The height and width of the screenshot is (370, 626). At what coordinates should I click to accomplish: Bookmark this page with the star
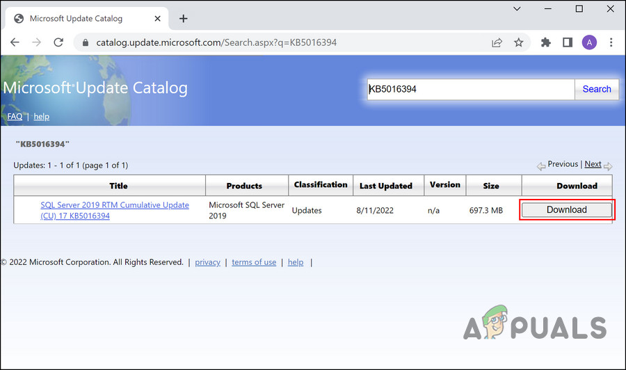[x=518, y=42]
